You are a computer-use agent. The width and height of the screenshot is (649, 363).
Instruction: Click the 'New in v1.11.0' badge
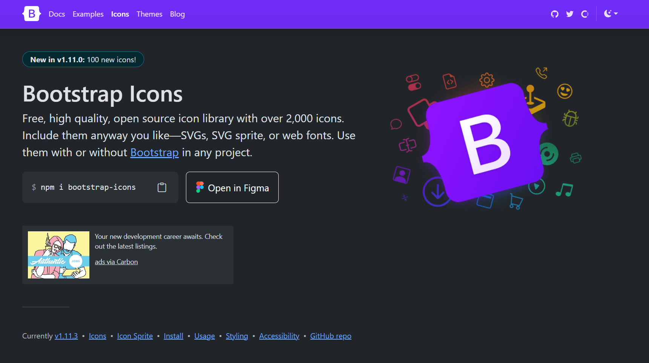(83, 59)
